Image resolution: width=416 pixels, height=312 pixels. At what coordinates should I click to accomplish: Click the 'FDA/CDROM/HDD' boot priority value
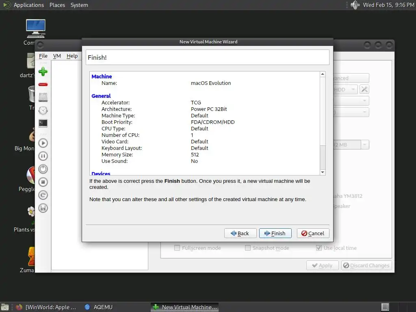pos(213,122)
